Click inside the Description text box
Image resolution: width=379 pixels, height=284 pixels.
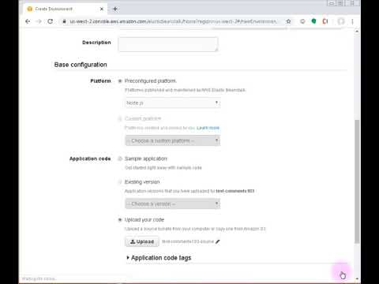(168, 44)
